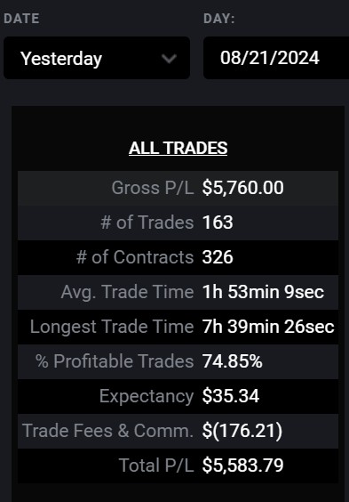The height and width of the screenshot is (502, 349).
Task: Select the 326 contracts value
Action: (x=218, y=257)
